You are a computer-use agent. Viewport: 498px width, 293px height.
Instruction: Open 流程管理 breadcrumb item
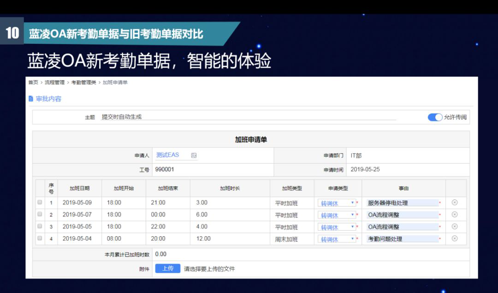click(54, 82)
